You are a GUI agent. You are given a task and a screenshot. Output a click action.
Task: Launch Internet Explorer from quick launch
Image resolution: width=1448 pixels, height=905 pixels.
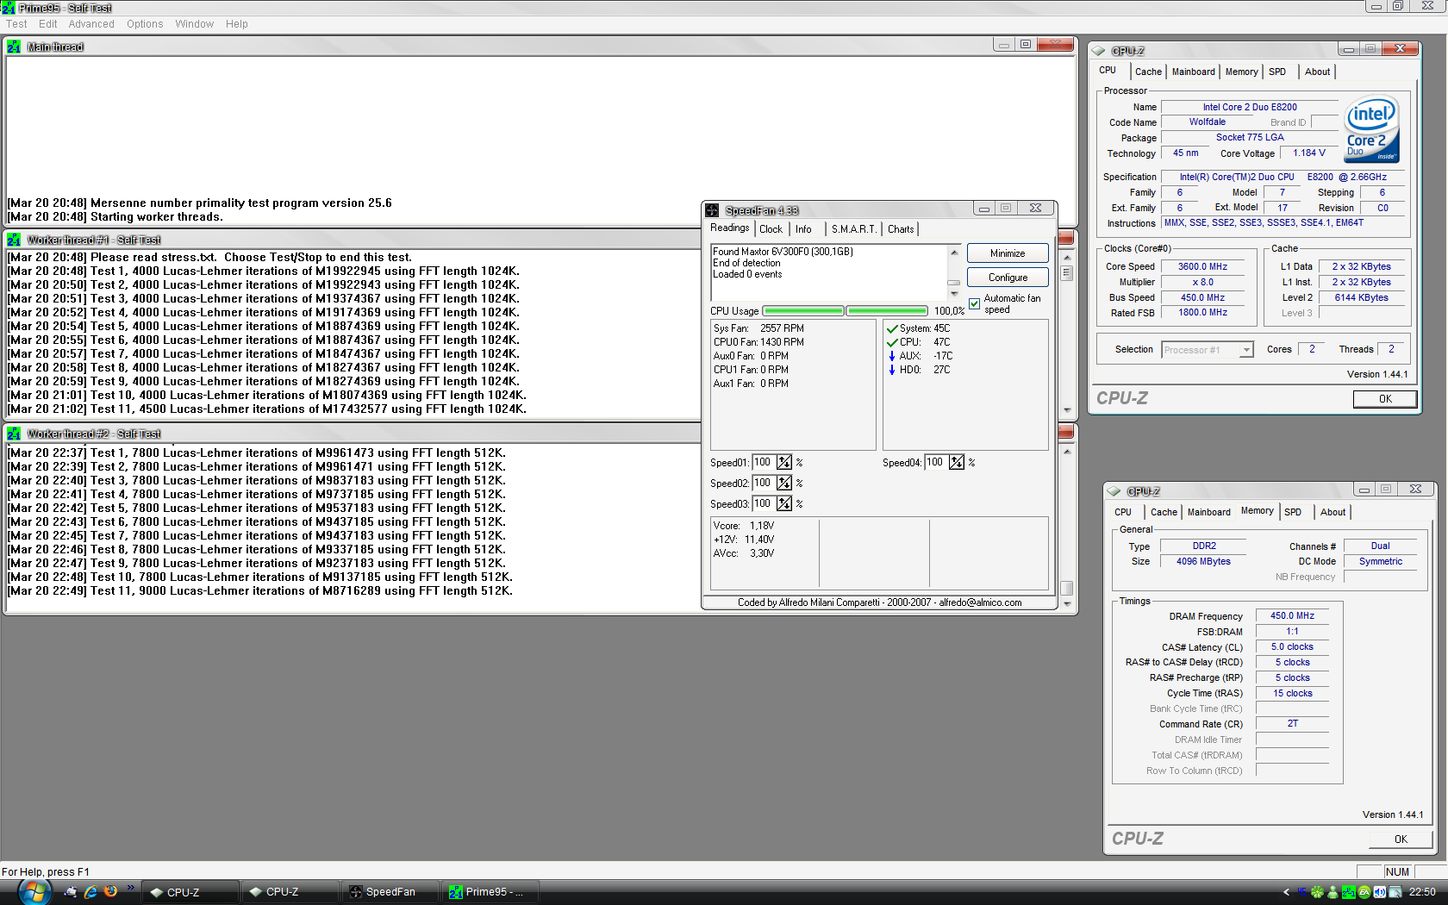[x=90, y=892]
